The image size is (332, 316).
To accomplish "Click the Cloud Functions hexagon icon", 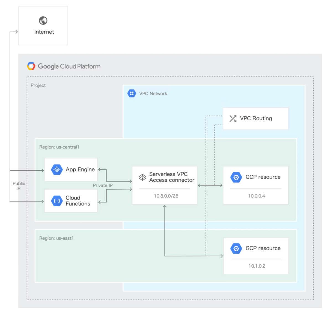I will coord(57,201).
